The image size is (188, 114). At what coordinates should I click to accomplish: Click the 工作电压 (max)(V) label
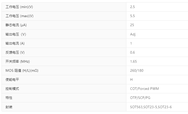19,16
